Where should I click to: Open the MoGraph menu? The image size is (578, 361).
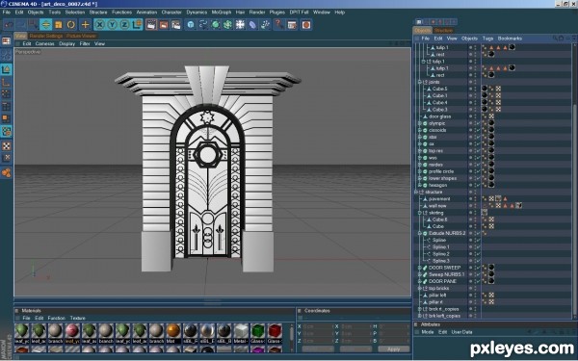tap(222, 13)
